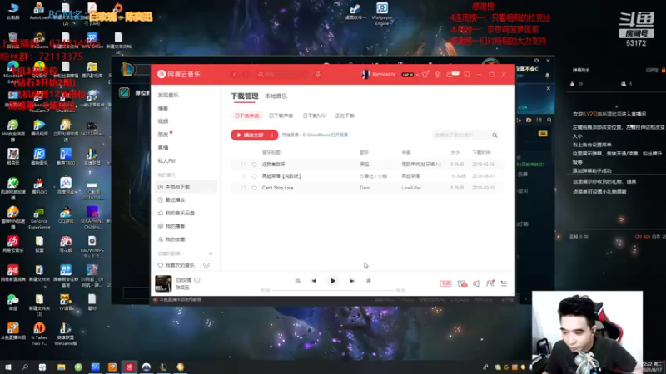This screenshot has width=666, height=374.
Task: Click the 播放全部 button
Action: 250,135
